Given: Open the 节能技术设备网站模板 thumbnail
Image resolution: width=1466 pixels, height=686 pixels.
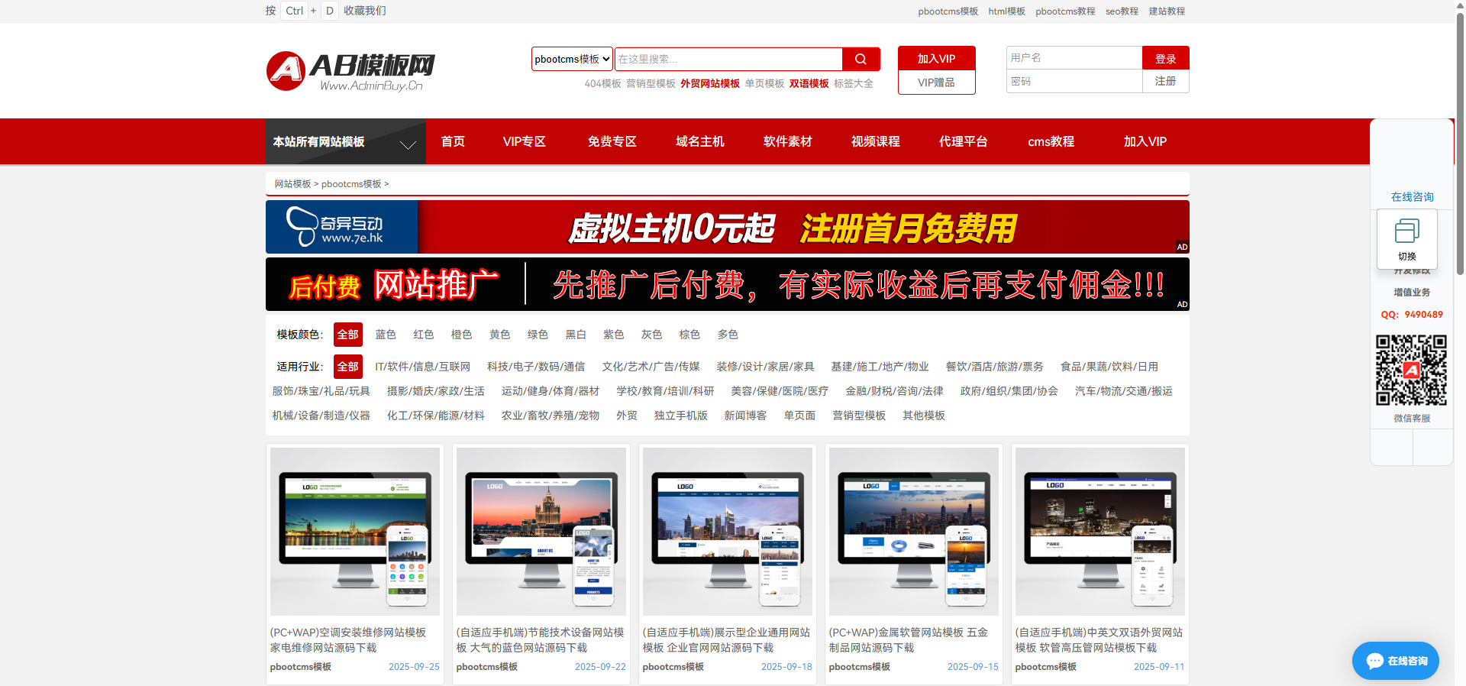Looking at the screenshot, I should tap(541, 532).
